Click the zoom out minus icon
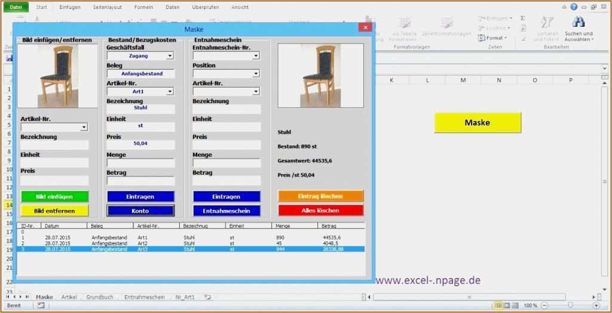 pos(544,306)
